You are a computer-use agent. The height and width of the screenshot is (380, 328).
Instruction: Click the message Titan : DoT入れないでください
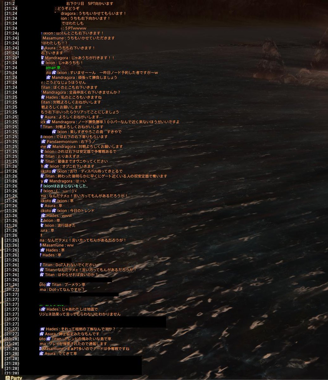(69, 265)
